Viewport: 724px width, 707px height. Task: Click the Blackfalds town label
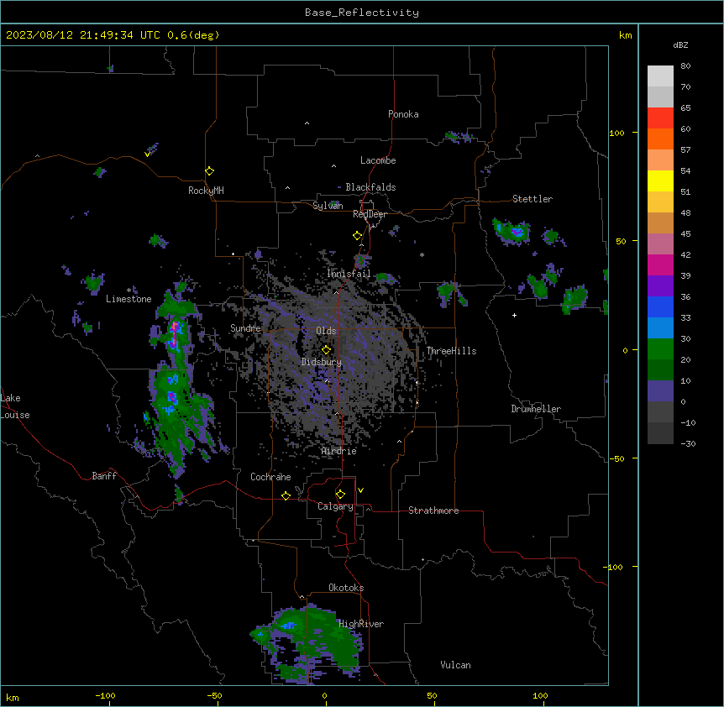370,187
